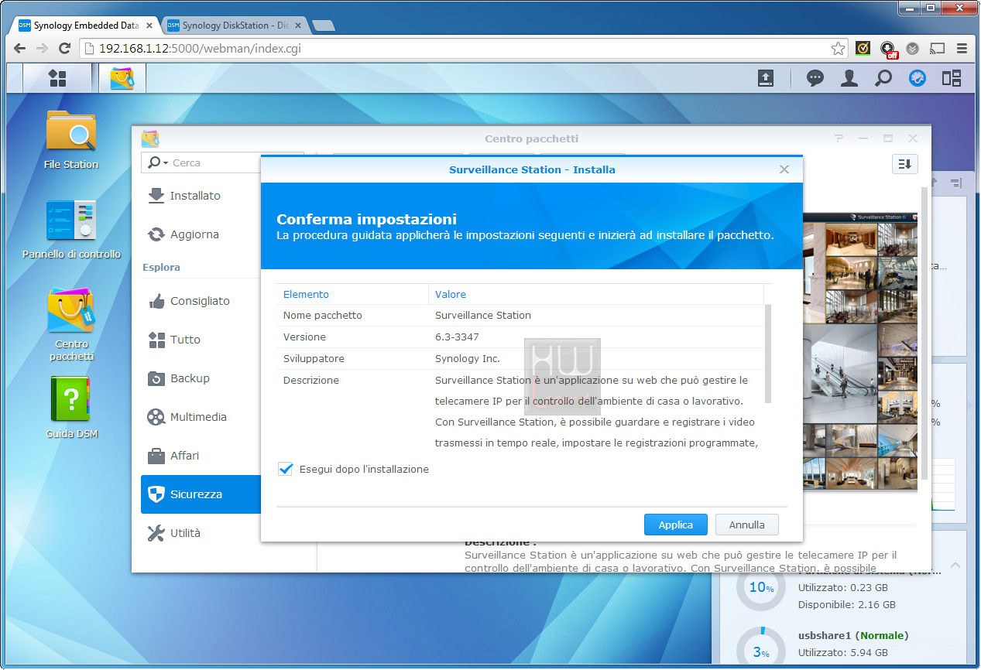Click the Elemento column header
The image size is (981, 670).
click(352, 294)
